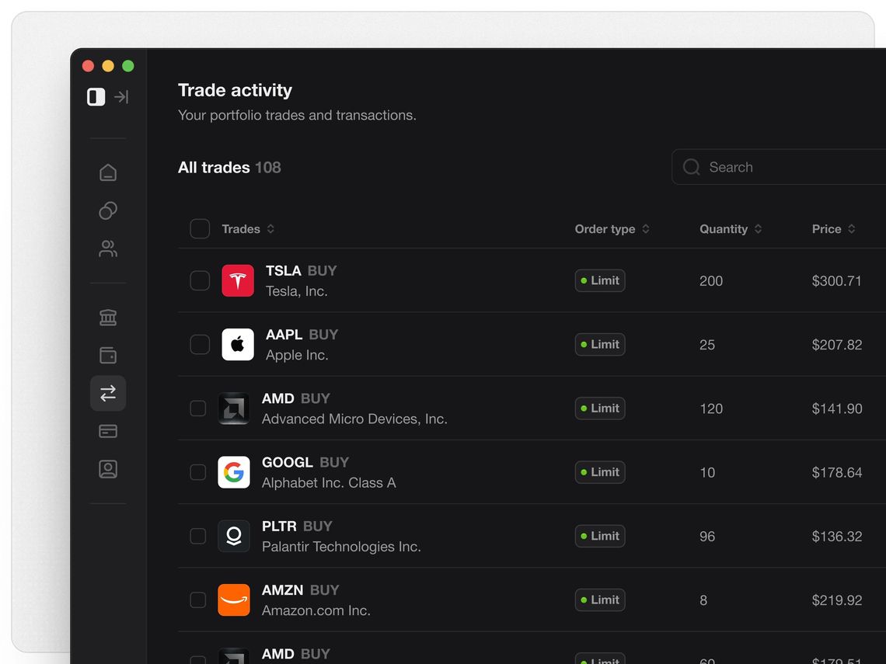The height and width of the screenshot is (664, 886).
Task: Click the Search trades field
Action: coord(777,167)
